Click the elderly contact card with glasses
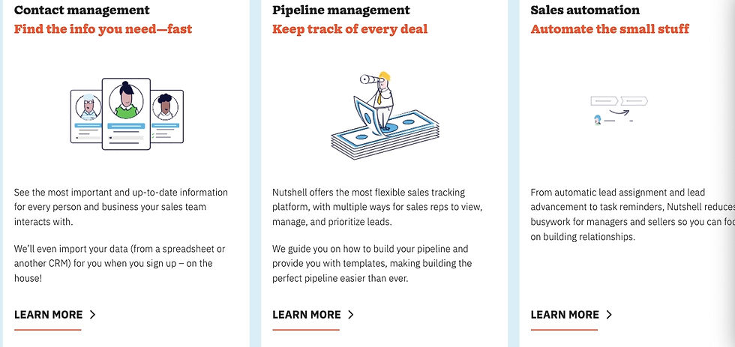 tap(87, 117)
